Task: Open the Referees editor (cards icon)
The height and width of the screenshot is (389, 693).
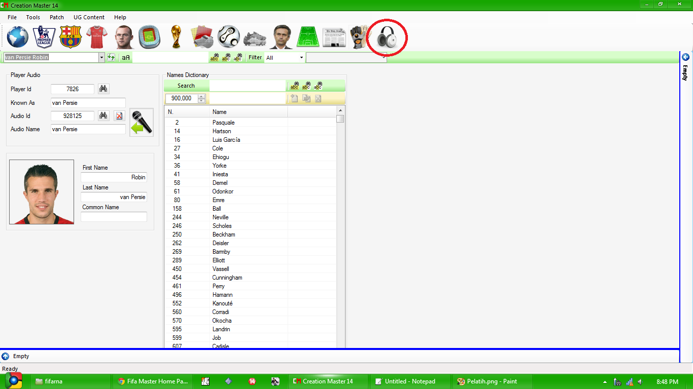Action: [202, 36]
